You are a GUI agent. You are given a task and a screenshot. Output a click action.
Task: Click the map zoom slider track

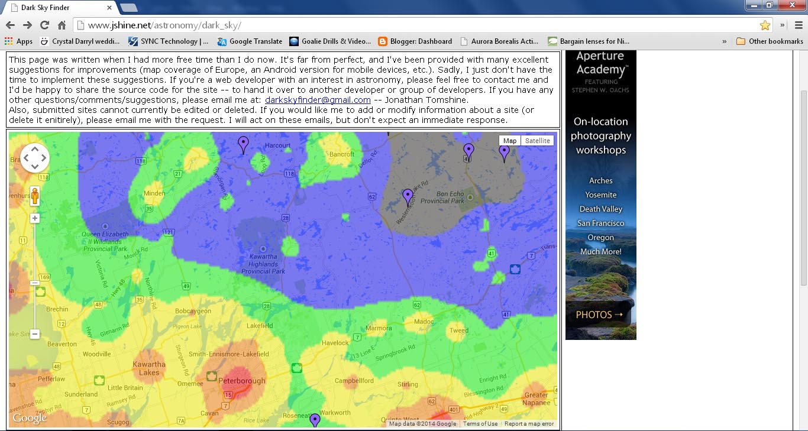tap(35, 276)
